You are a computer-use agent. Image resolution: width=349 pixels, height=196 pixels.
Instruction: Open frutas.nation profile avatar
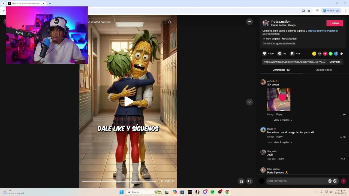(266, 23)
